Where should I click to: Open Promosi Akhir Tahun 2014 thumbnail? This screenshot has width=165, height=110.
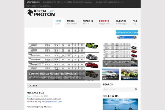pyautogui.click(x=130, y=75)
